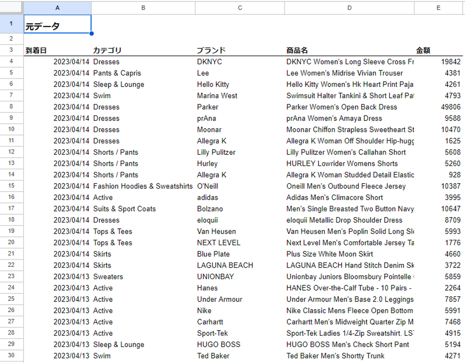Screen dimensions: 465x363
Task: Select row 17 header
Action: click(11, 209)
